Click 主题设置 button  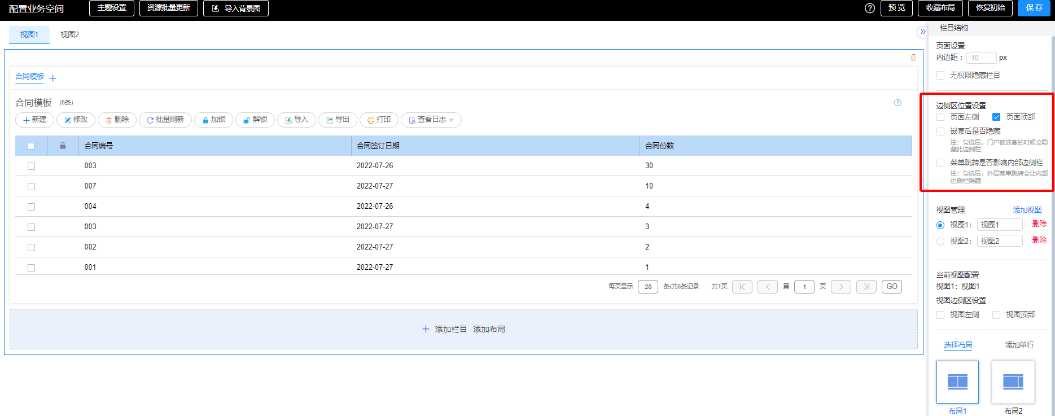(112, 8)
